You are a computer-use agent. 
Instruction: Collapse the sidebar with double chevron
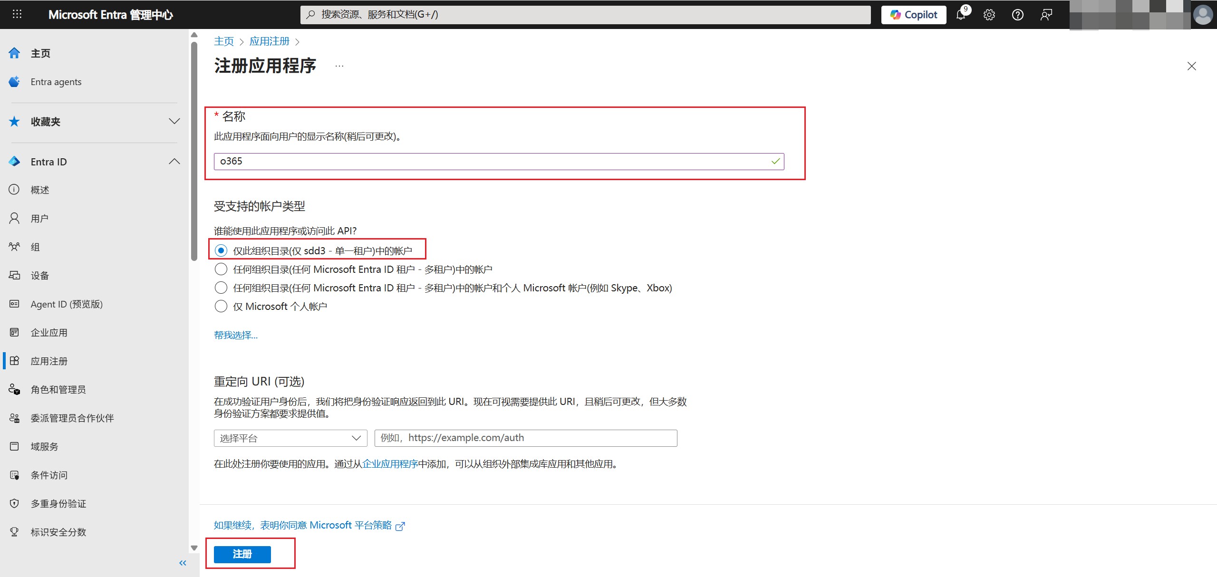183,563
